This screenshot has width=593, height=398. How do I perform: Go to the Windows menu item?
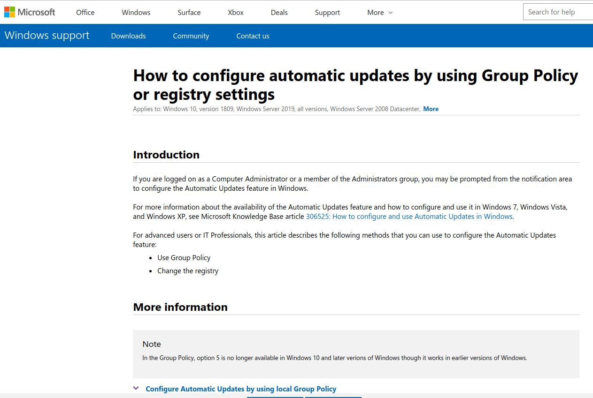136,13
